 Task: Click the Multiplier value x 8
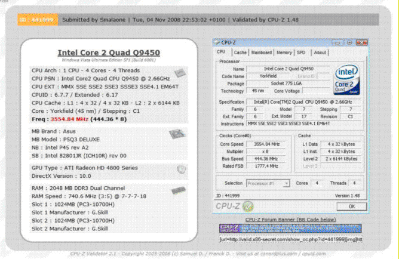266,152
